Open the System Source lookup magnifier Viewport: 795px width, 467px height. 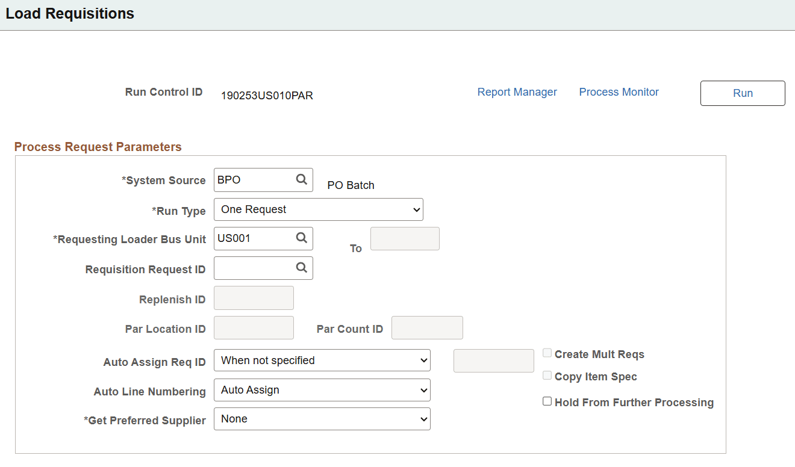click(301, 179)
